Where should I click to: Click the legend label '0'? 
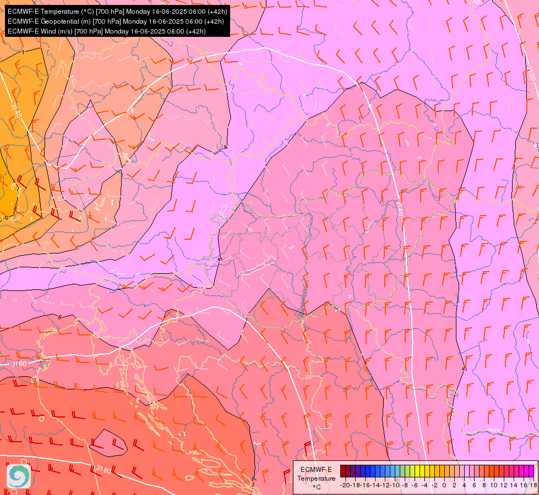pyautogui.click(x=444, y=485)
